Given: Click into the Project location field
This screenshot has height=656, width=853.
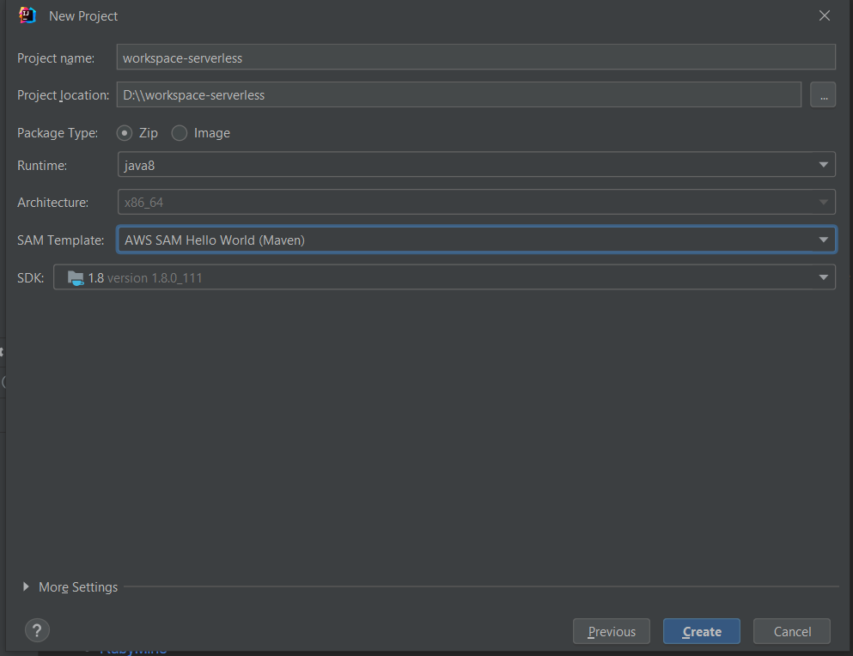Looking at the screenshot, I should [458, 94].
